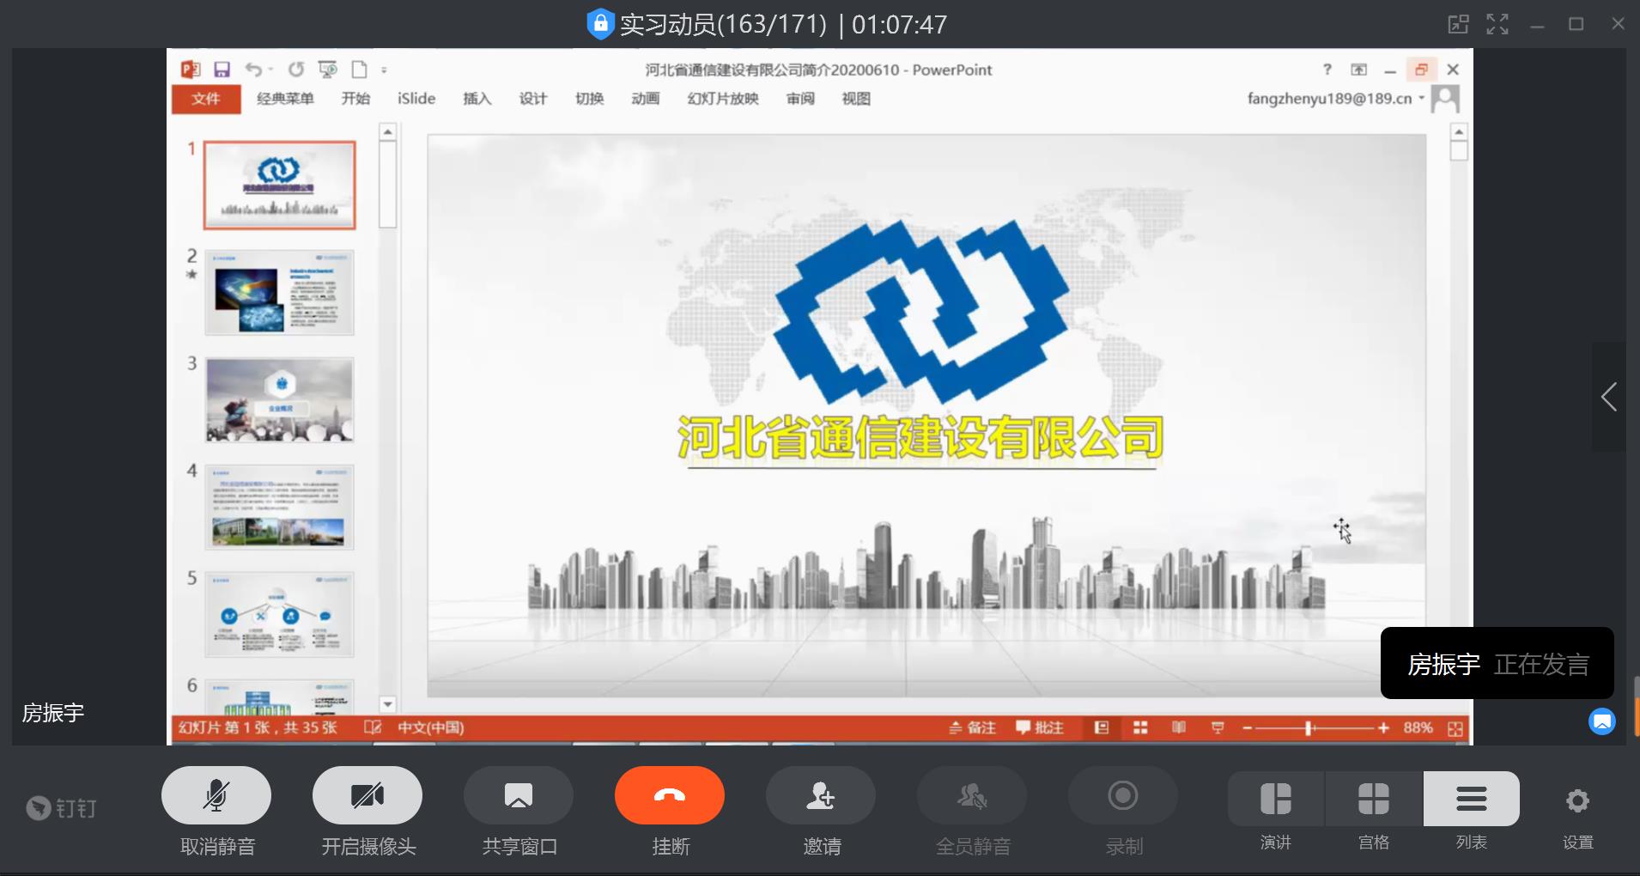This screenshot has height=876, width=1640.
Task: Switch to reading view icon
Action: tap(1179, 728)
